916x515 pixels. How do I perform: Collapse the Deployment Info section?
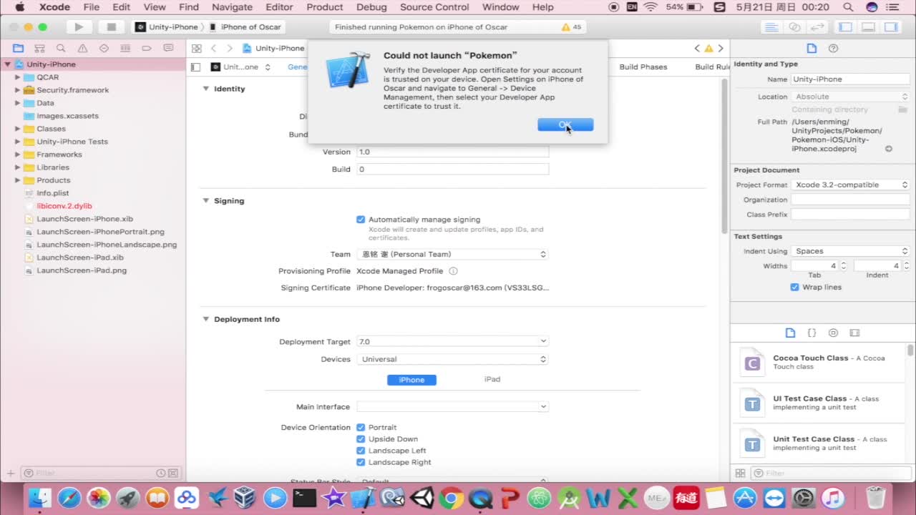tap(206, 320)
